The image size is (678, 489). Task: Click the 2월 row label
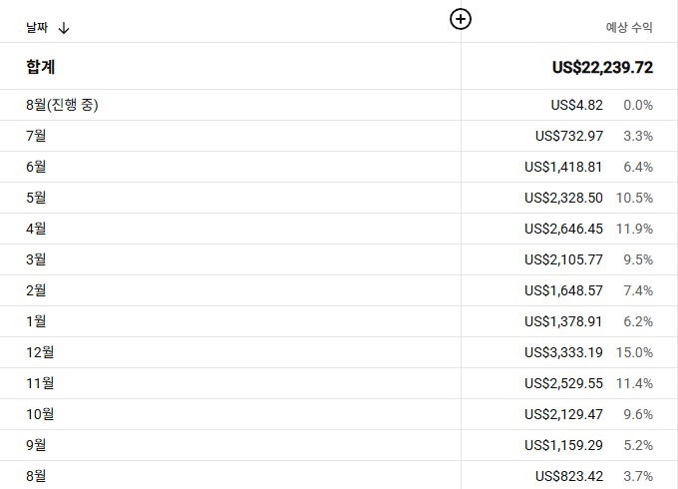click(36, 290)
